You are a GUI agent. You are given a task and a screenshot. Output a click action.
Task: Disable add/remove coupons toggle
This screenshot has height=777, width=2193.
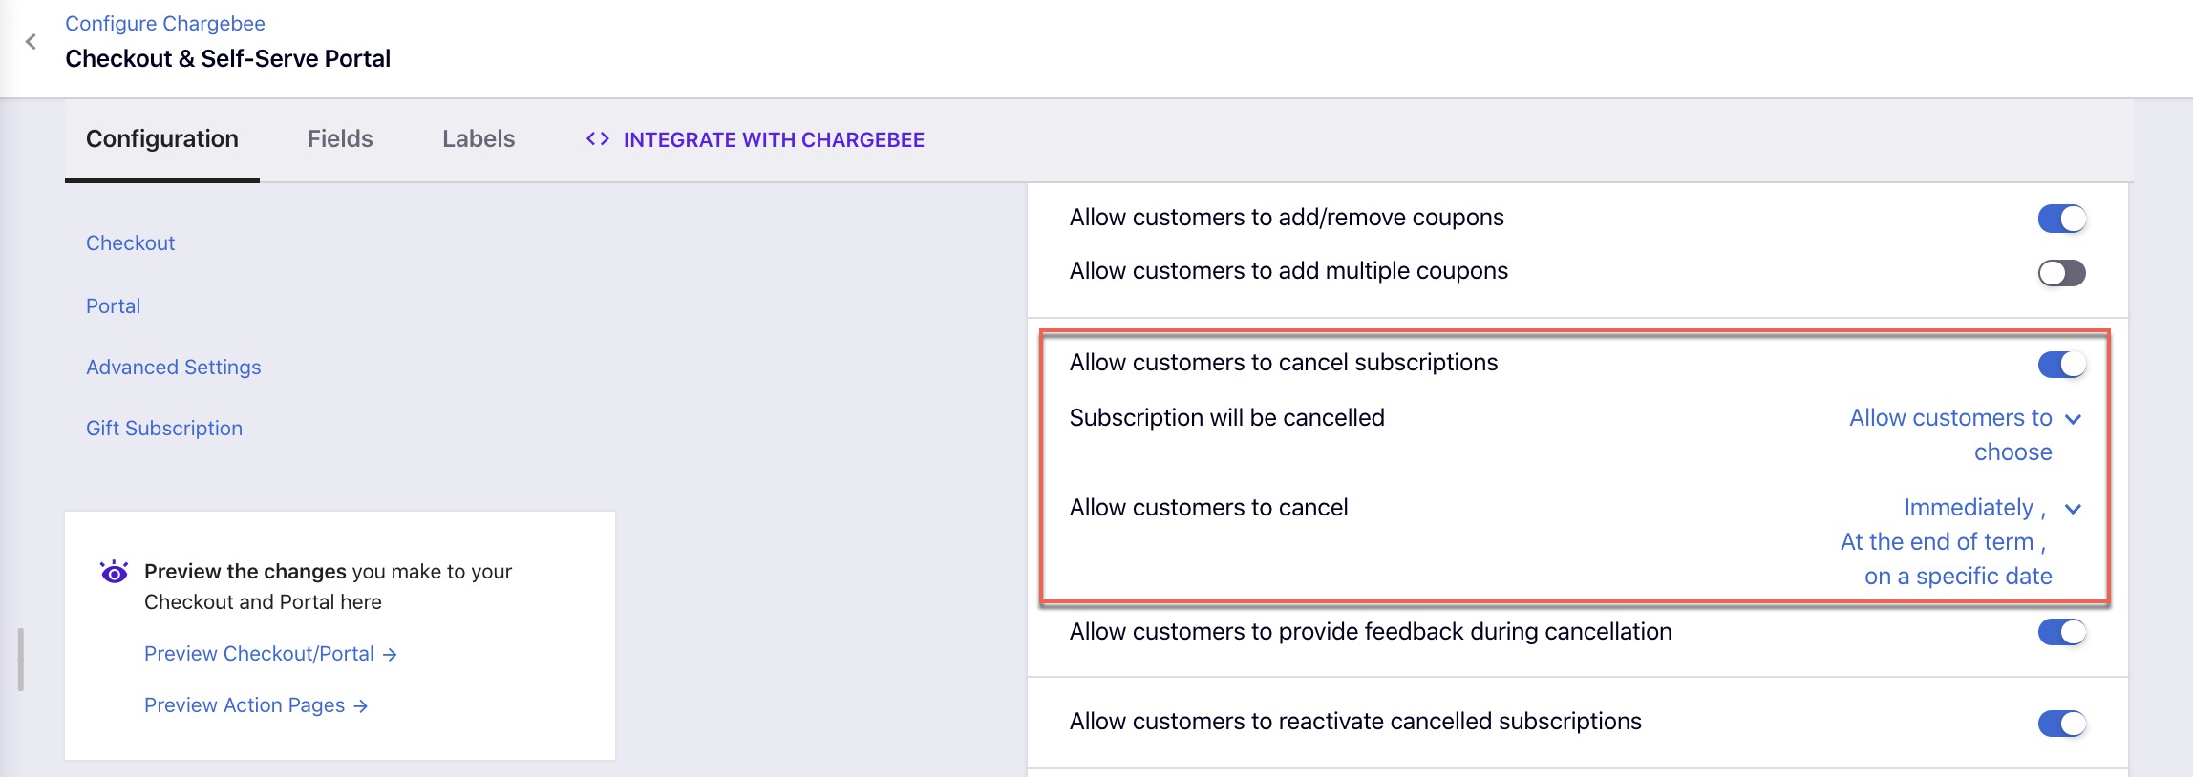pos(2061,219)
